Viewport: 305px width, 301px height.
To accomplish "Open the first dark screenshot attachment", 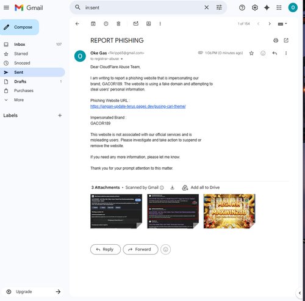I will (116, 211).
